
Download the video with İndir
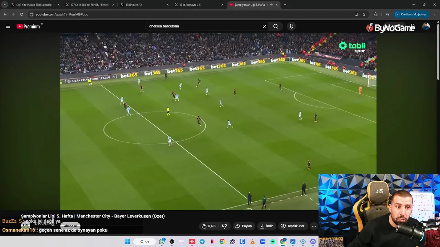click(266, 226)
